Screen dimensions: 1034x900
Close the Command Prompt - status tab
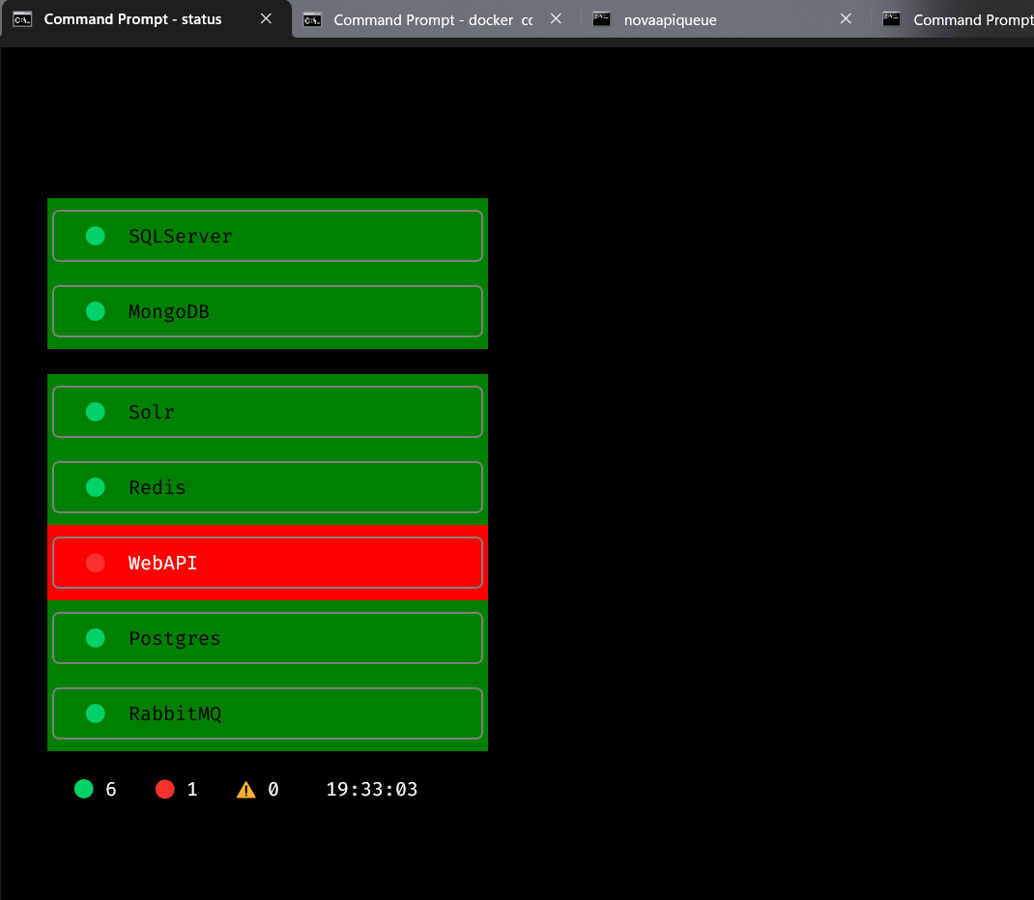[x=266, y=19]
